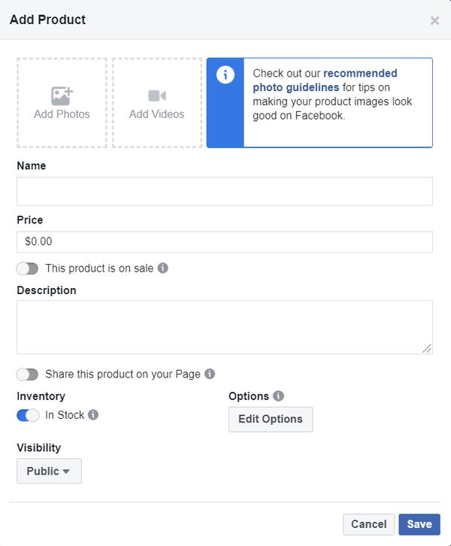Click info icon beside 'This product is on sale'

(x=163, y=268)
